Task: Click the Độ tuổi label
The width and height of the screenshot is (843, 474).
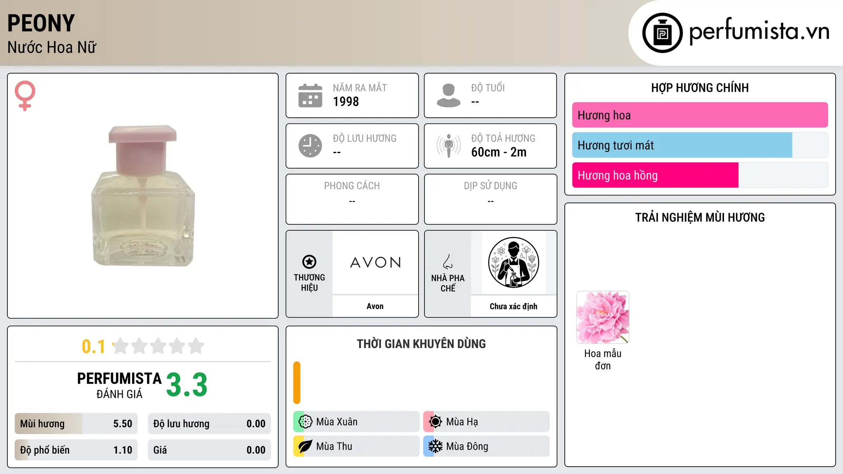Action: pyautogui.click(x=488, y=88)
